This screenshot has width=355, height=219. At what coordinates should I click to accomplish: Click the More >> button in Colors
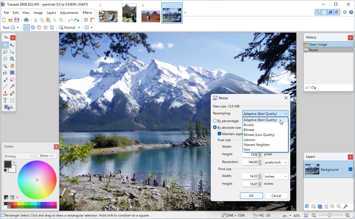(x=47, y=156)
